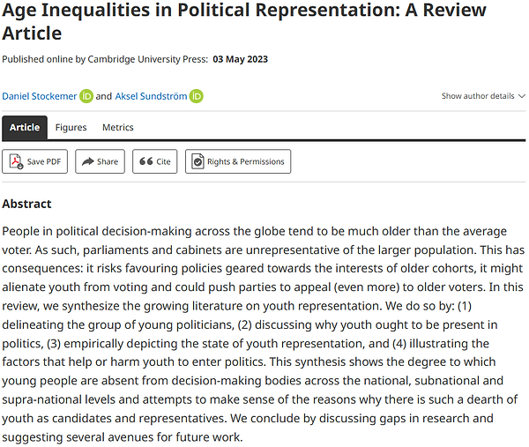
Task: Open Aksel Sundström author link
Action: pos(151,96)
